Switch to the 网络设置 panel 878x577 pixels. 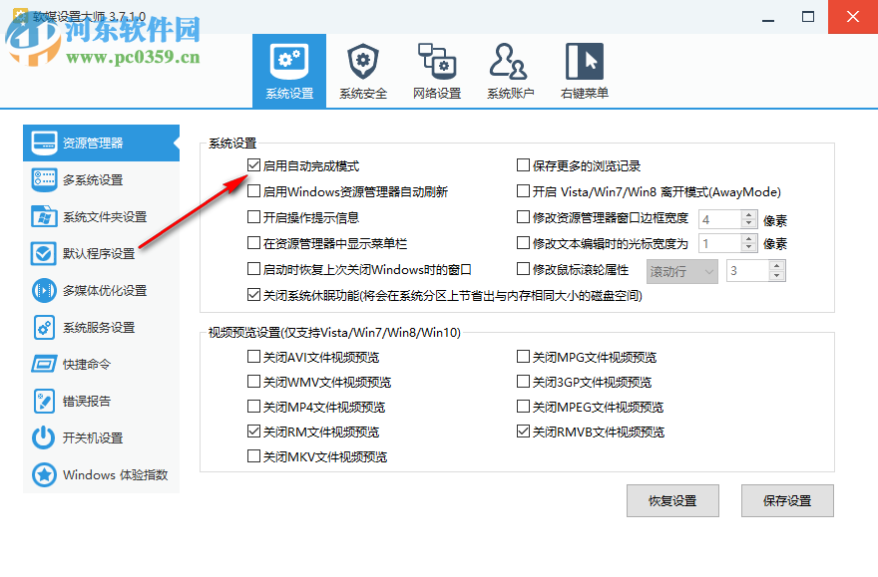(436, 70)
